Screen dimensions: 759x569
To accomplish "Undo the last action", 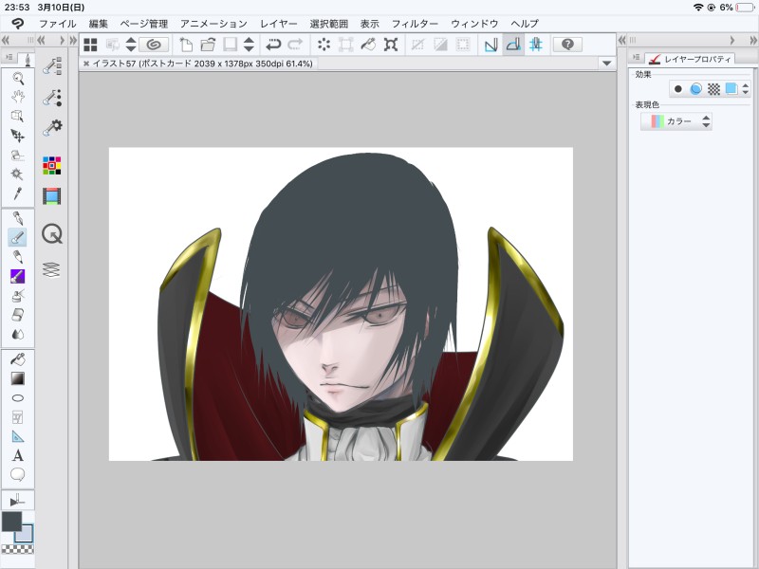I will coord(273,45).
